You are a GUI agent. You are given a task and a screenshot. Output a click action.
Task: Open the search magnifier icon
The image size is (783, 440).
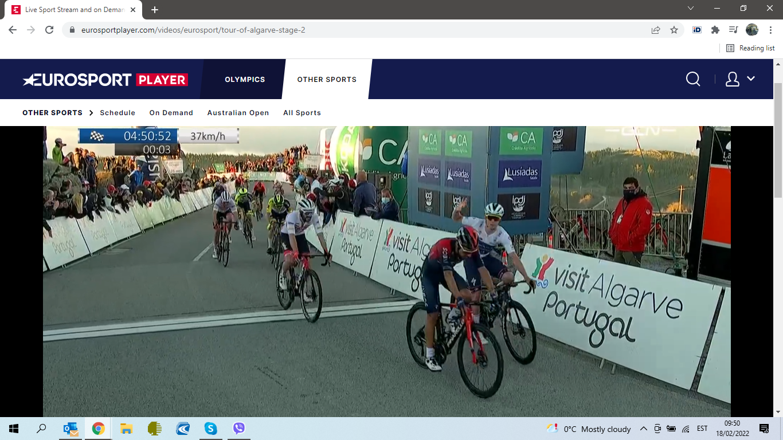[x=693, y=79]
